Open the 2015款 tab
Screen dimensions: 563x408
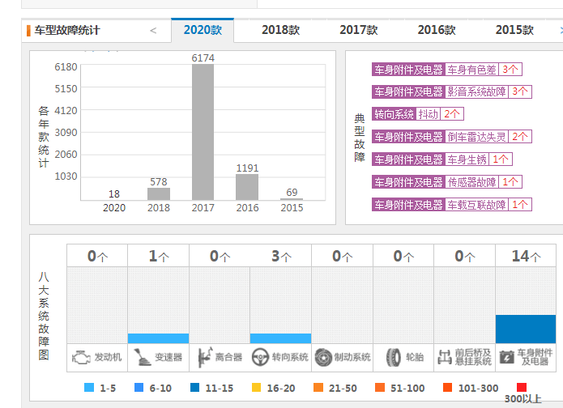tap(514, 30)
